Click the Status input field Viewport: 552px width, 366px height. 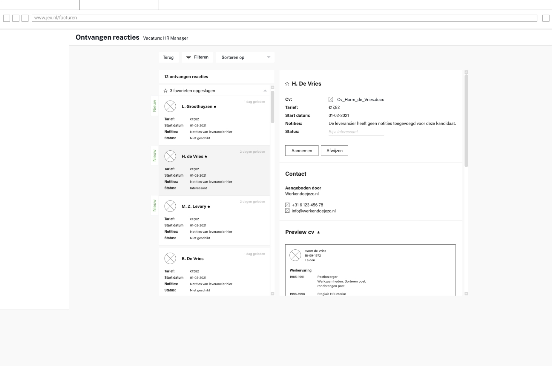pyautogui.click(x=356, y=132)
